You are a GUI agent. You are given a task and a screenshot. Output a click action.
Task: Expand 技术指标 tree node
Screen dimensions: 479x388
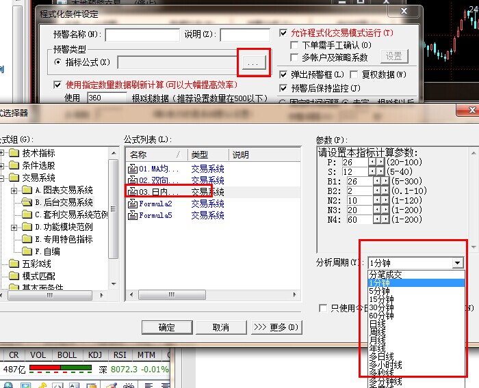pyautogui.click(x=1, y=153)
